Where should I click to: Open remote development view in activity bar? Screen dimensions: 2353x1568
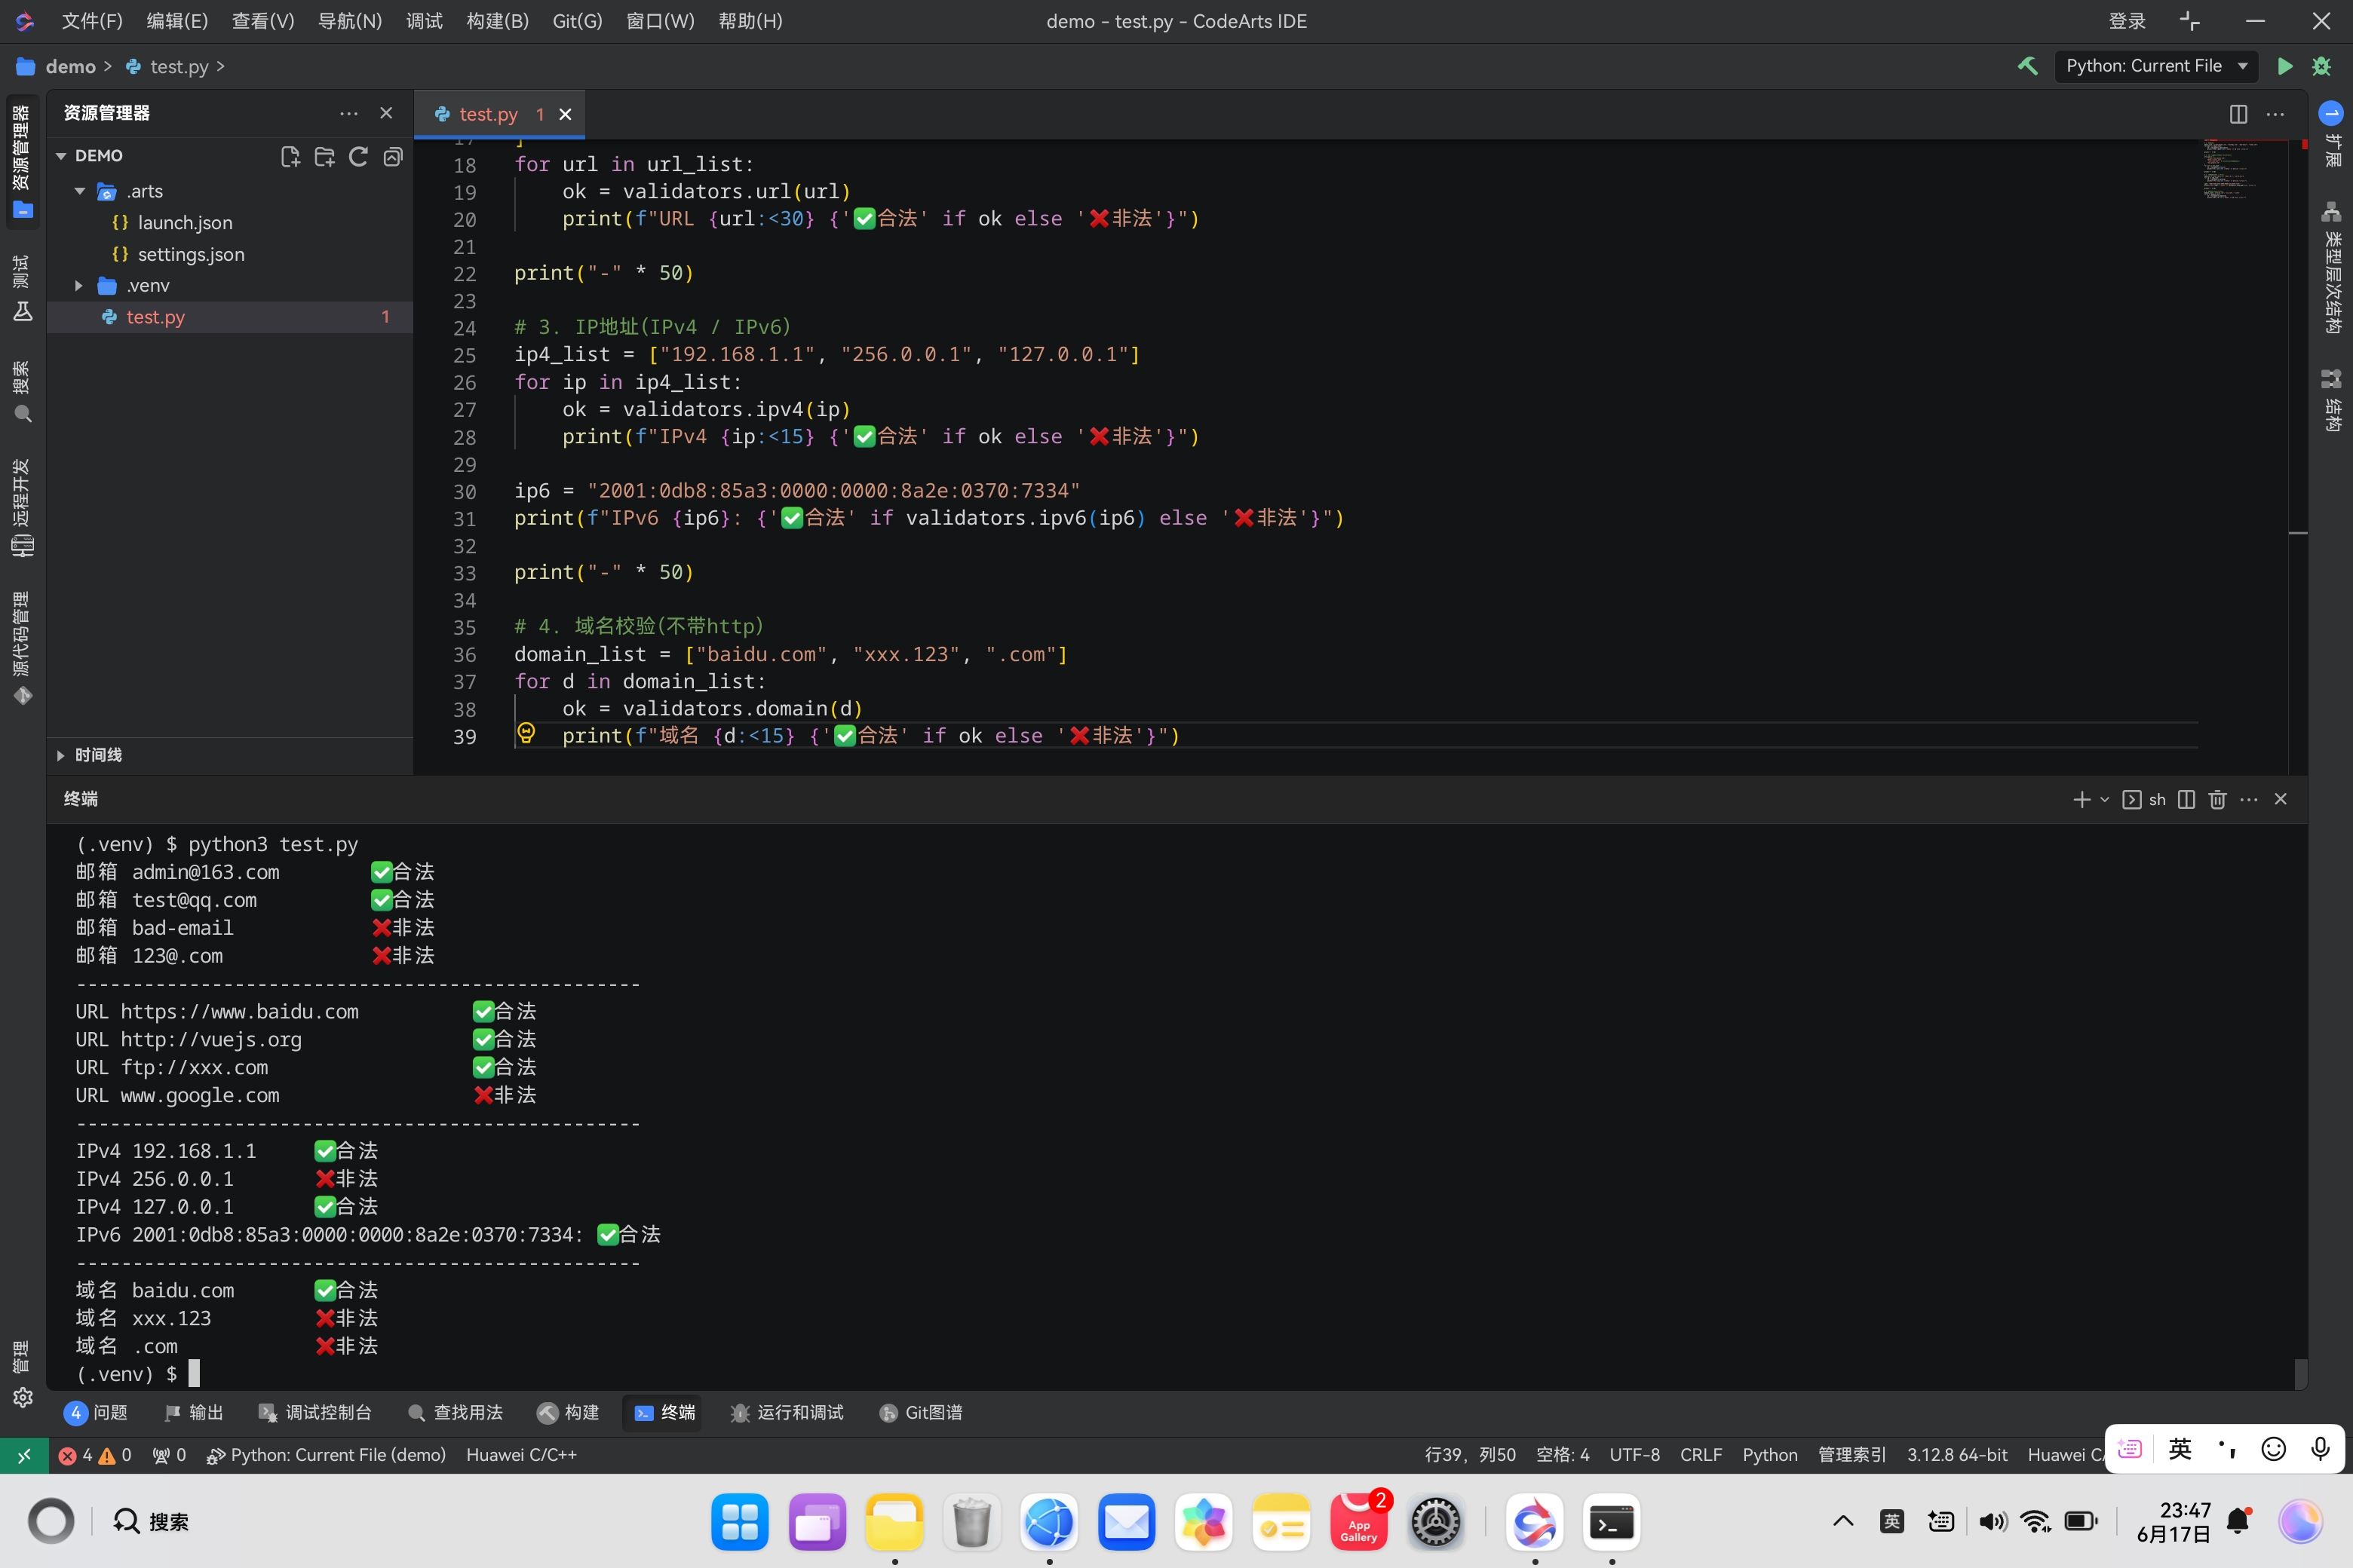click(22, 507)
